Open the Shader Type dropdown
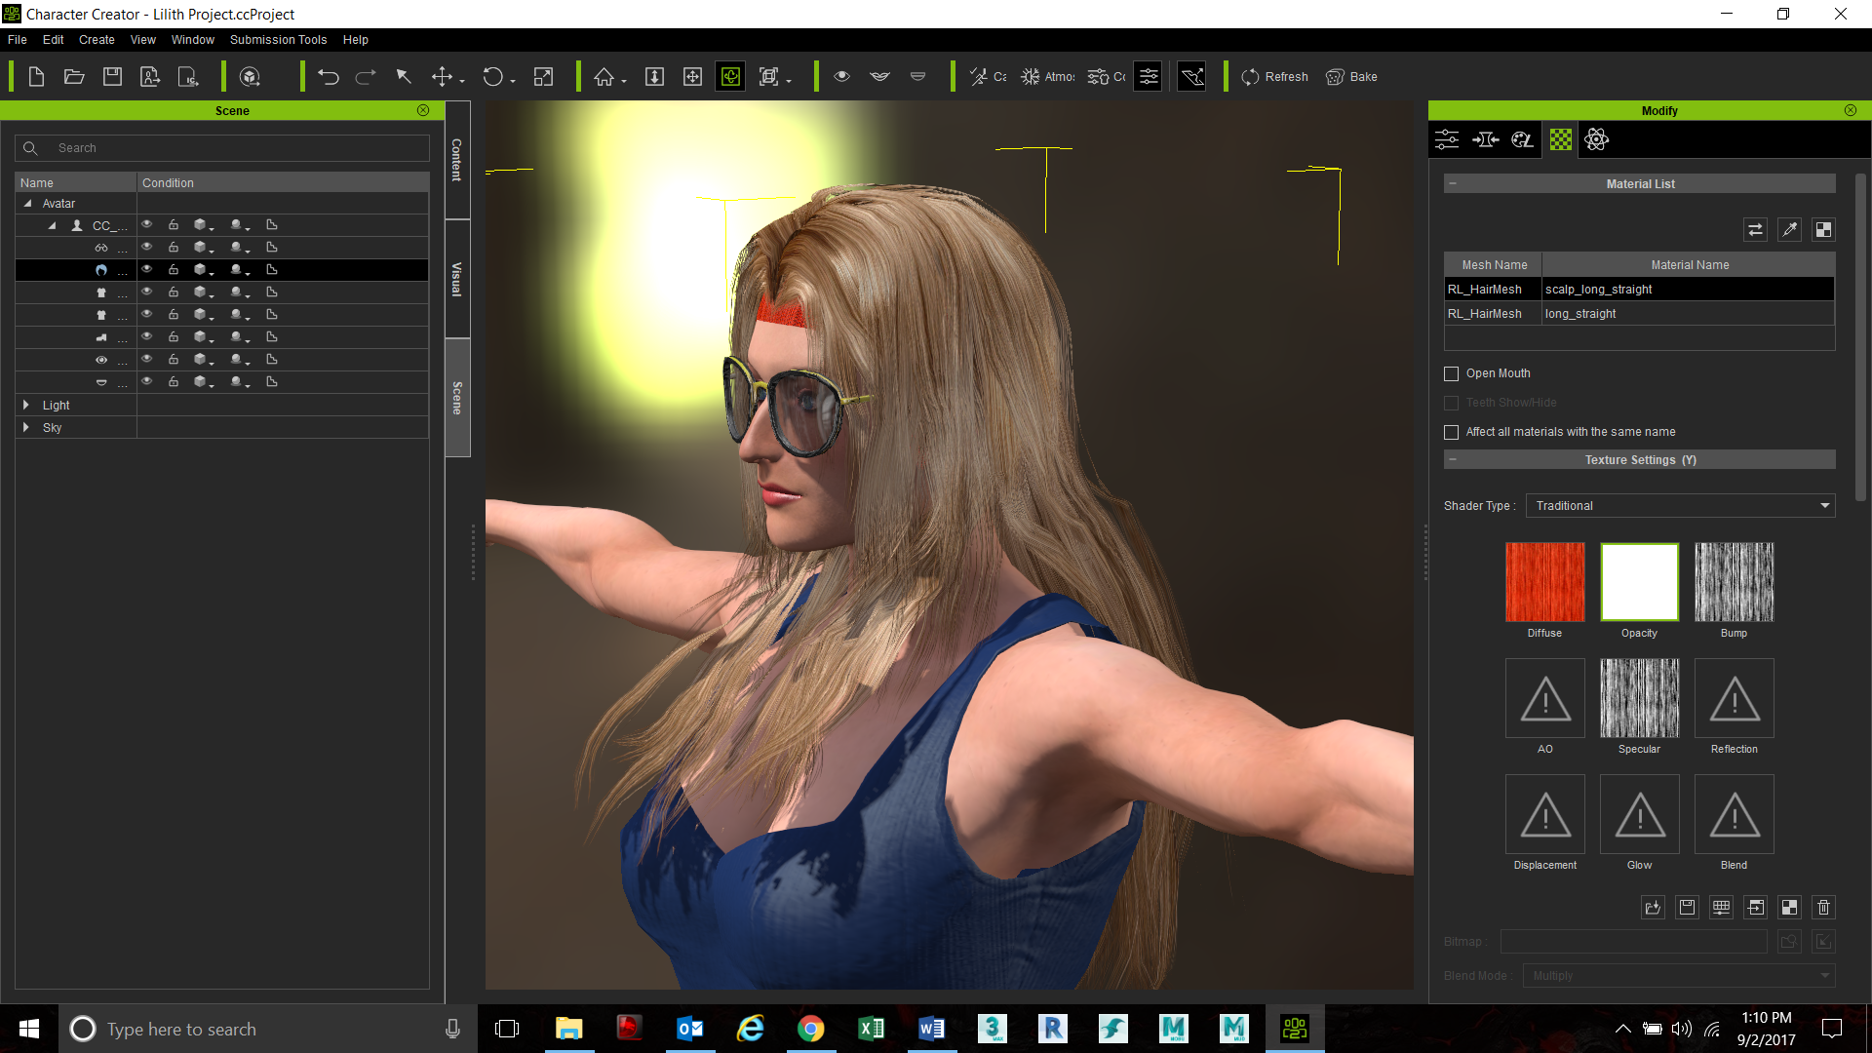The width and height of the screenshot is (1872, 1053). 1680,506
